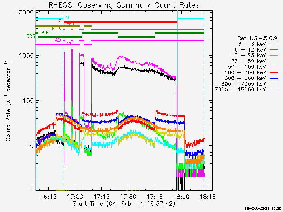Click the '10000' y-axis label
The image size is (283, 212).
click(25, 12)
